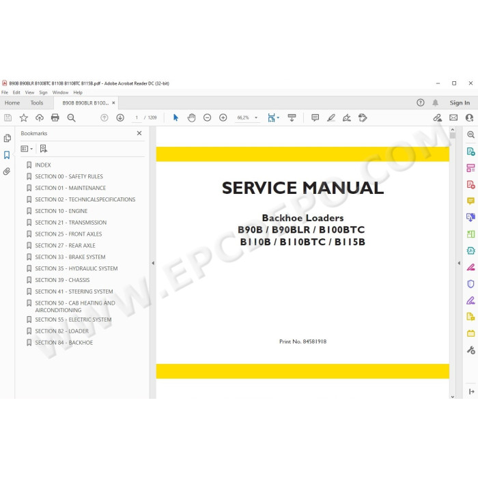Open the View menu
This screenshot has width=478, height=478.
point(29,92)
